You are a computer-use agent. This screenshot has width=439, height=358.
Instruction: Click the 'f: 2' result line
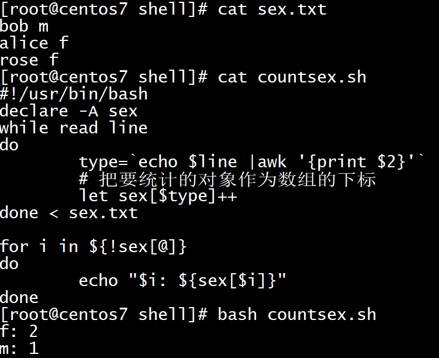click(19, 332)
